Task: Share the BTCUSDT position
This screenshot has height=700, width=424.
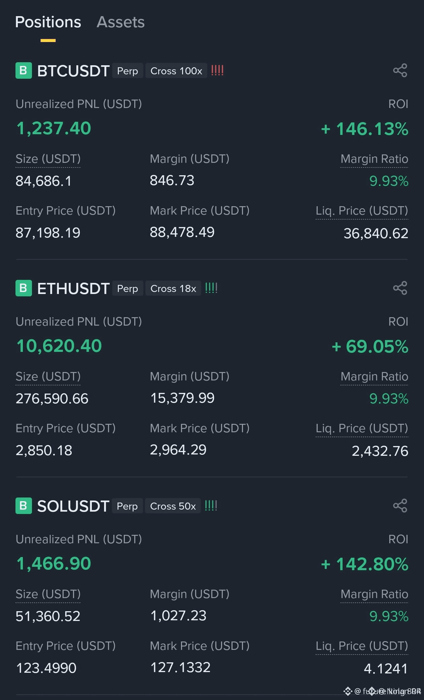Action: (x=400, y=70)
